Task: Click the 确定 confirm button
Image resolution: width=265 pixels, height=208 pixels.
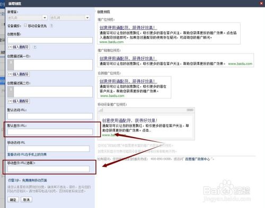Action: click(x=13, y=200)
